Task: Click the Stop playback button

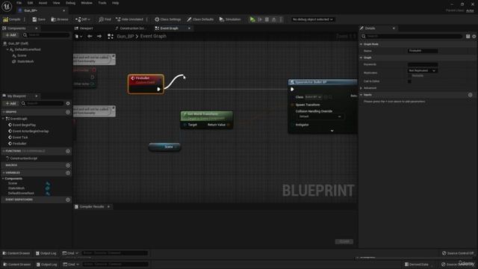Action: pos(267,19)
